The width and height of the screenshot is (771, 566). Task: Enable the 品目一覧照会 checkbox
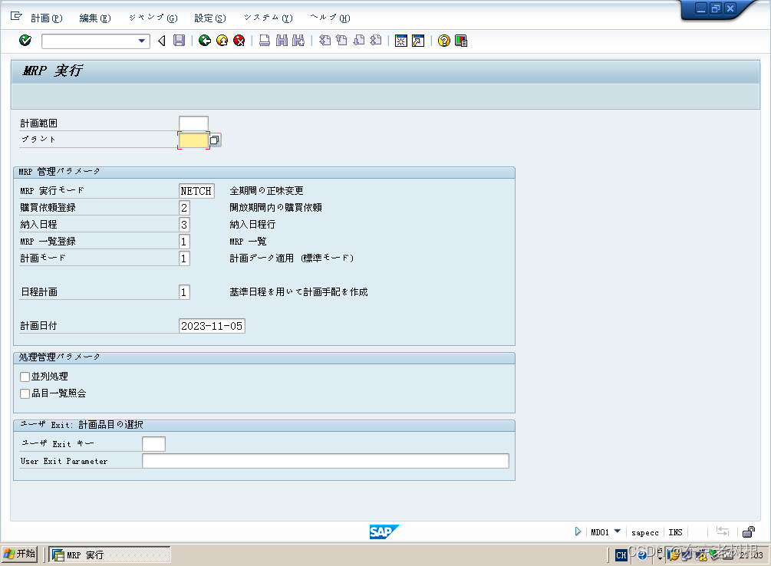click(24, 393)
